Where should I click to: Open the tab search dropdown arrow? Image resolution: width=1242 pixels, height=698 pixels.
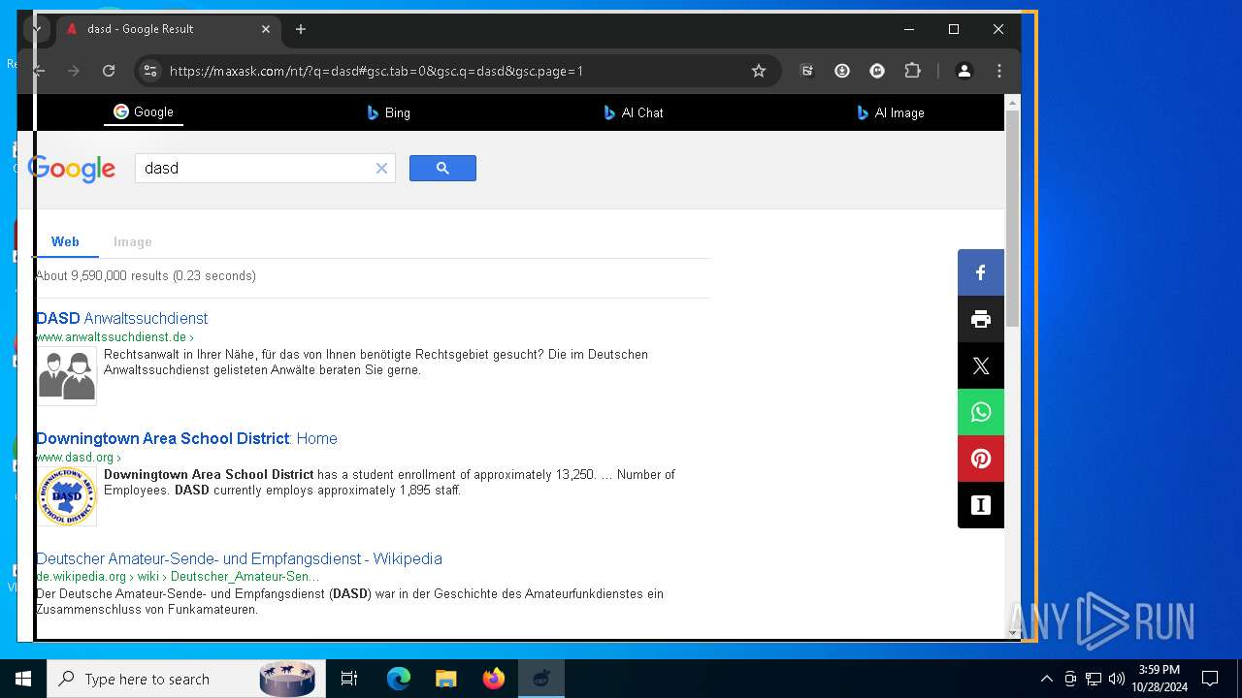36,29
